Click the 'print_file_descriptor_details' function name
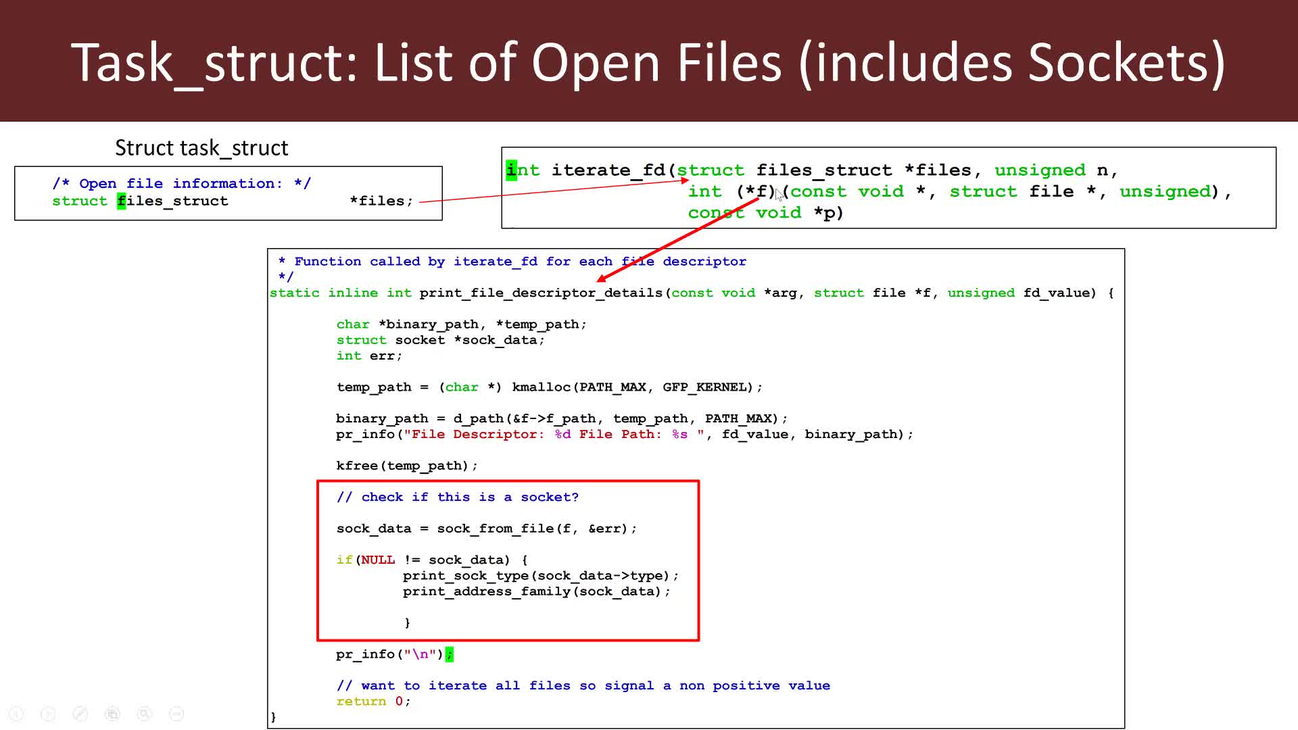This screenshot has width=1298, height=730. click(541, 293)
